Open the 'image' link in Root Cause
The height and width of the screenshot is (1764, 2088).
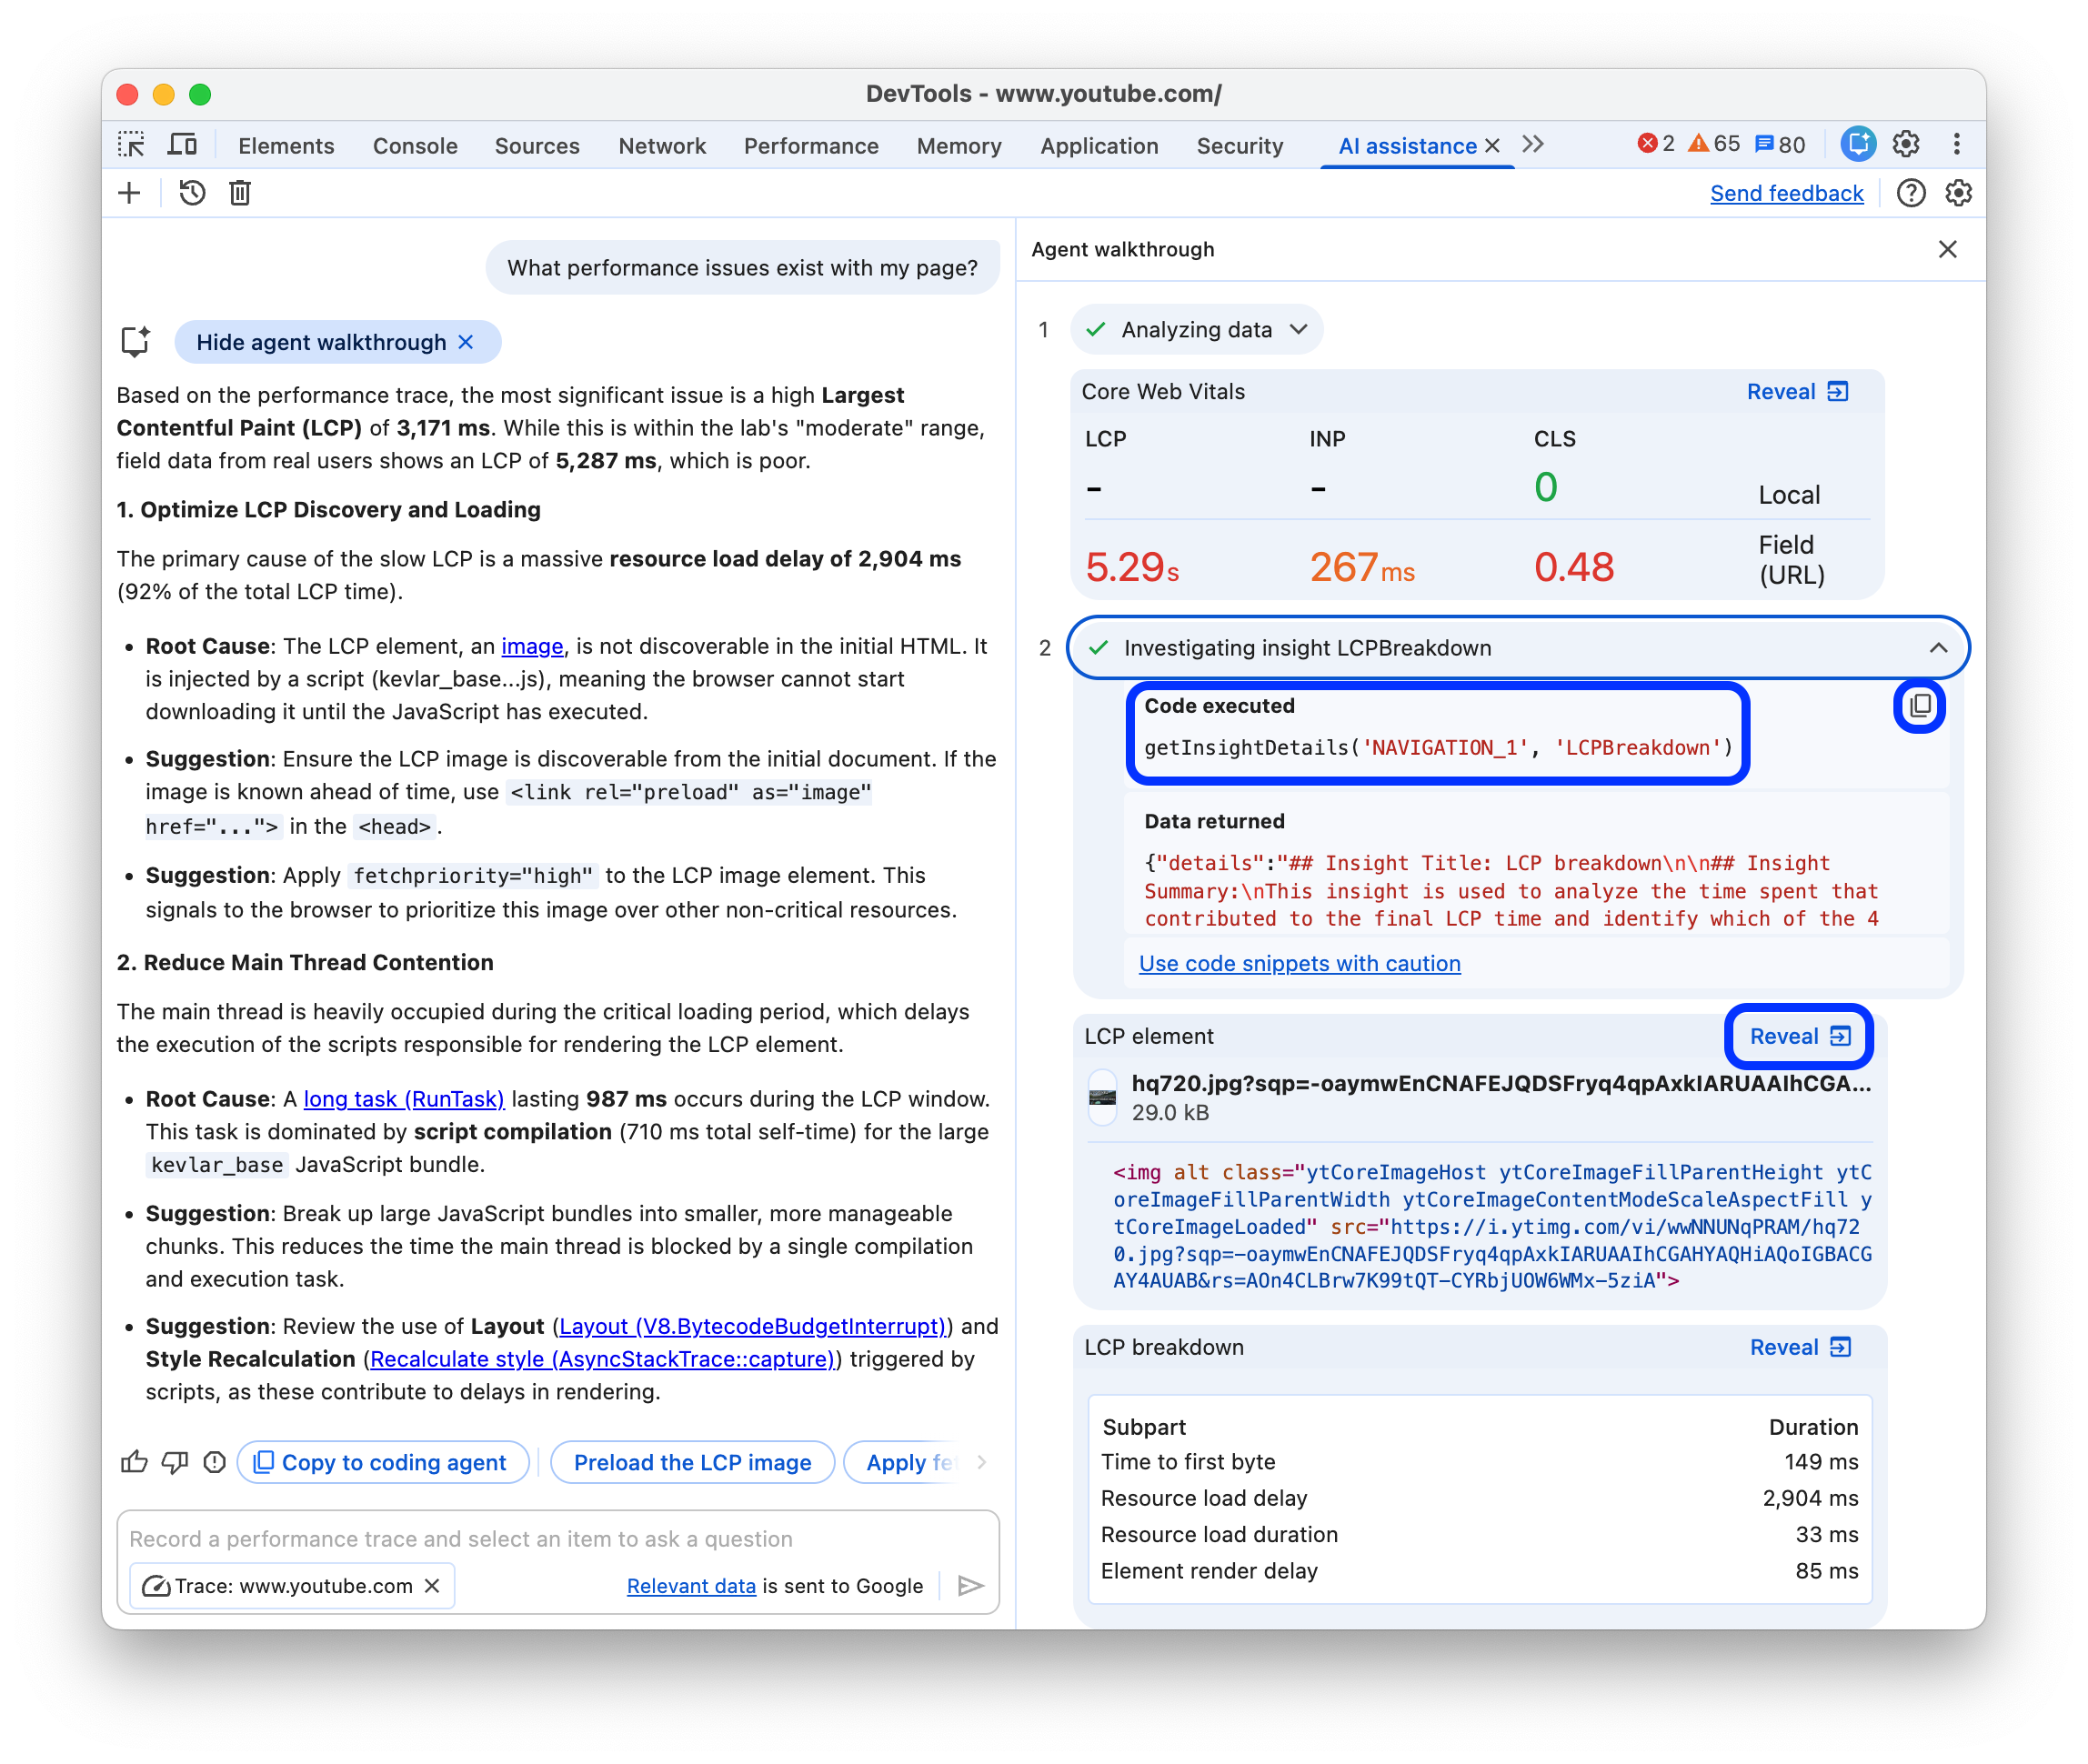tap(532, 646)
